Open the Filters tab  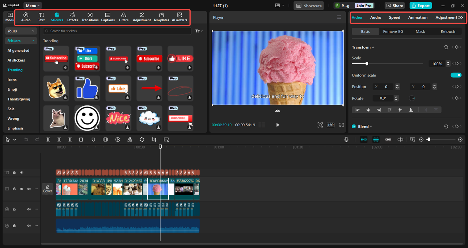point(124,17)
